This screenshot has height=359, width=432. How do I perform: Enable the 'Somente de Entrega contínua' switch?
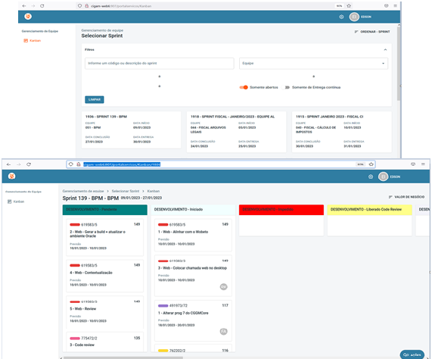[x=287, y=87]
